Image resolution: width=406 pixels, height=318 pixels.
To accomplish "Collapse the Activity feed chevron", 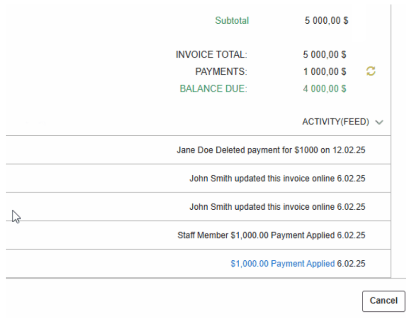I will [x=379, y=122].
